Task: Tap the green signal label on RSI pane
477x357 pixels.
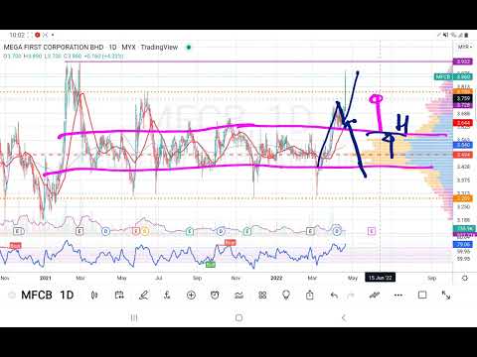Action: tap(211, 265)
